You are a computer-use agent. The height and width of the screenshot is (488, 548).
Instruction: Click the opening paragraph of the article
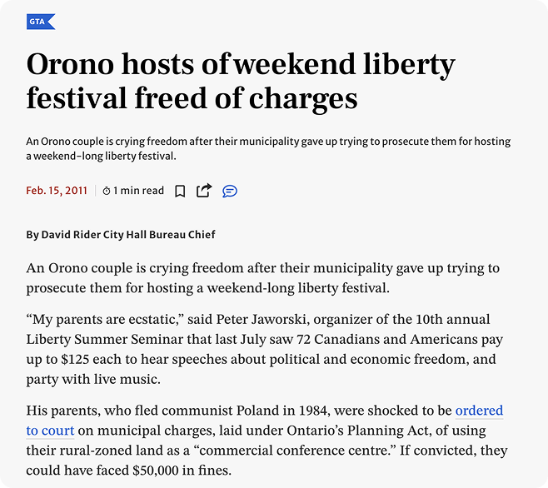(x=262, y=278)
